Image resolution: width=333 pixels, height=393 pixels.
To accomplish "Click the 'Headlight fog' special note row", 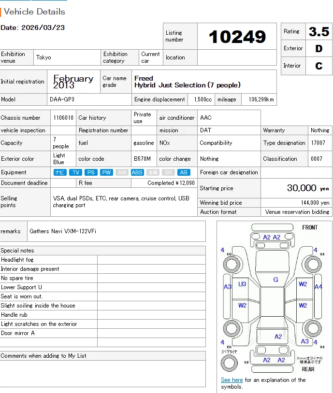I will 102,260.
